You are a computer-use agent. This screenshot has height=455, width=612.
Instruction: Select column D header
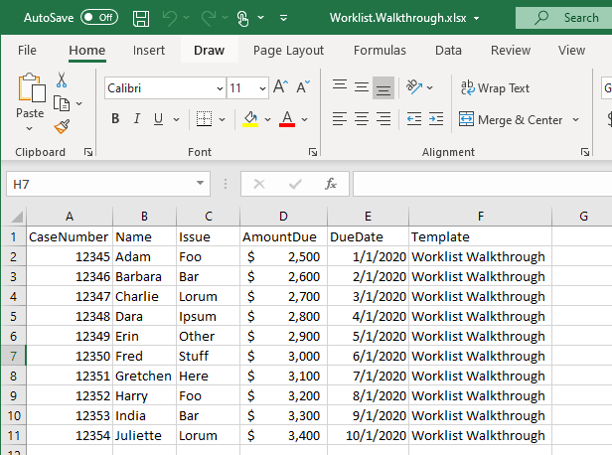pos(283,217)
